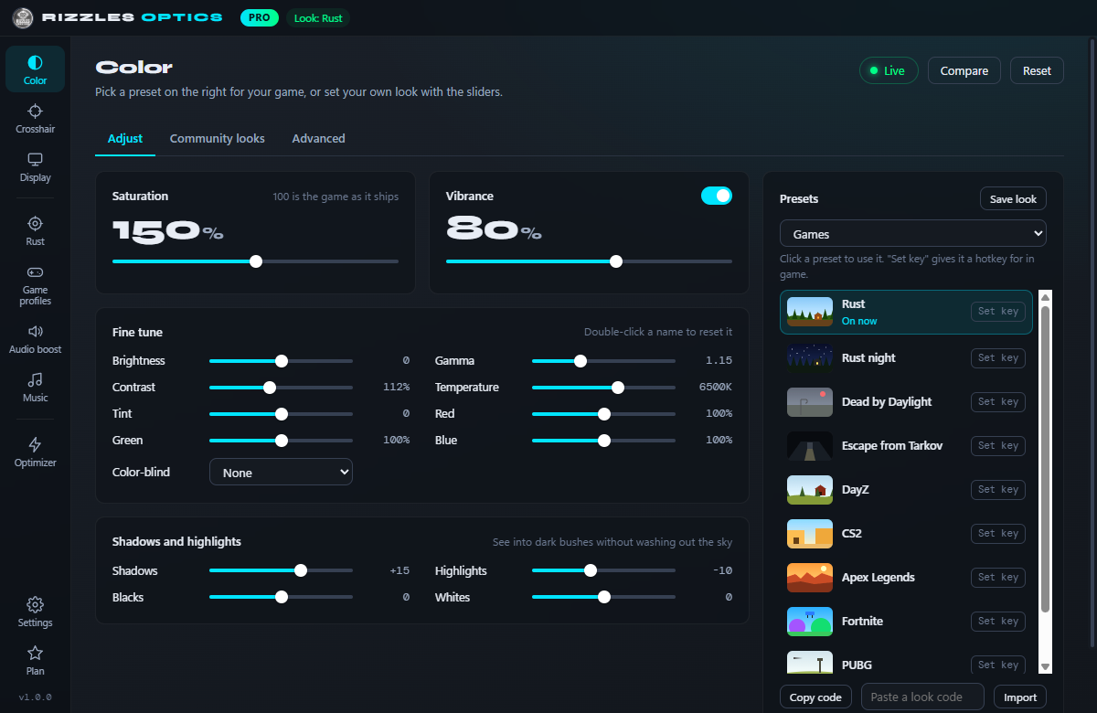The width and height of the screenshot is (1097, 713).
Task: Set key for Rust night preset
Action: pos(997,358)
